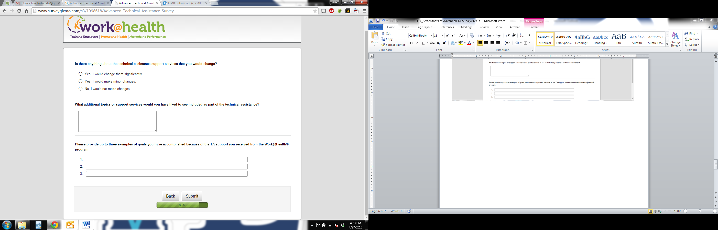Apply the Title style

coord(619,39)
